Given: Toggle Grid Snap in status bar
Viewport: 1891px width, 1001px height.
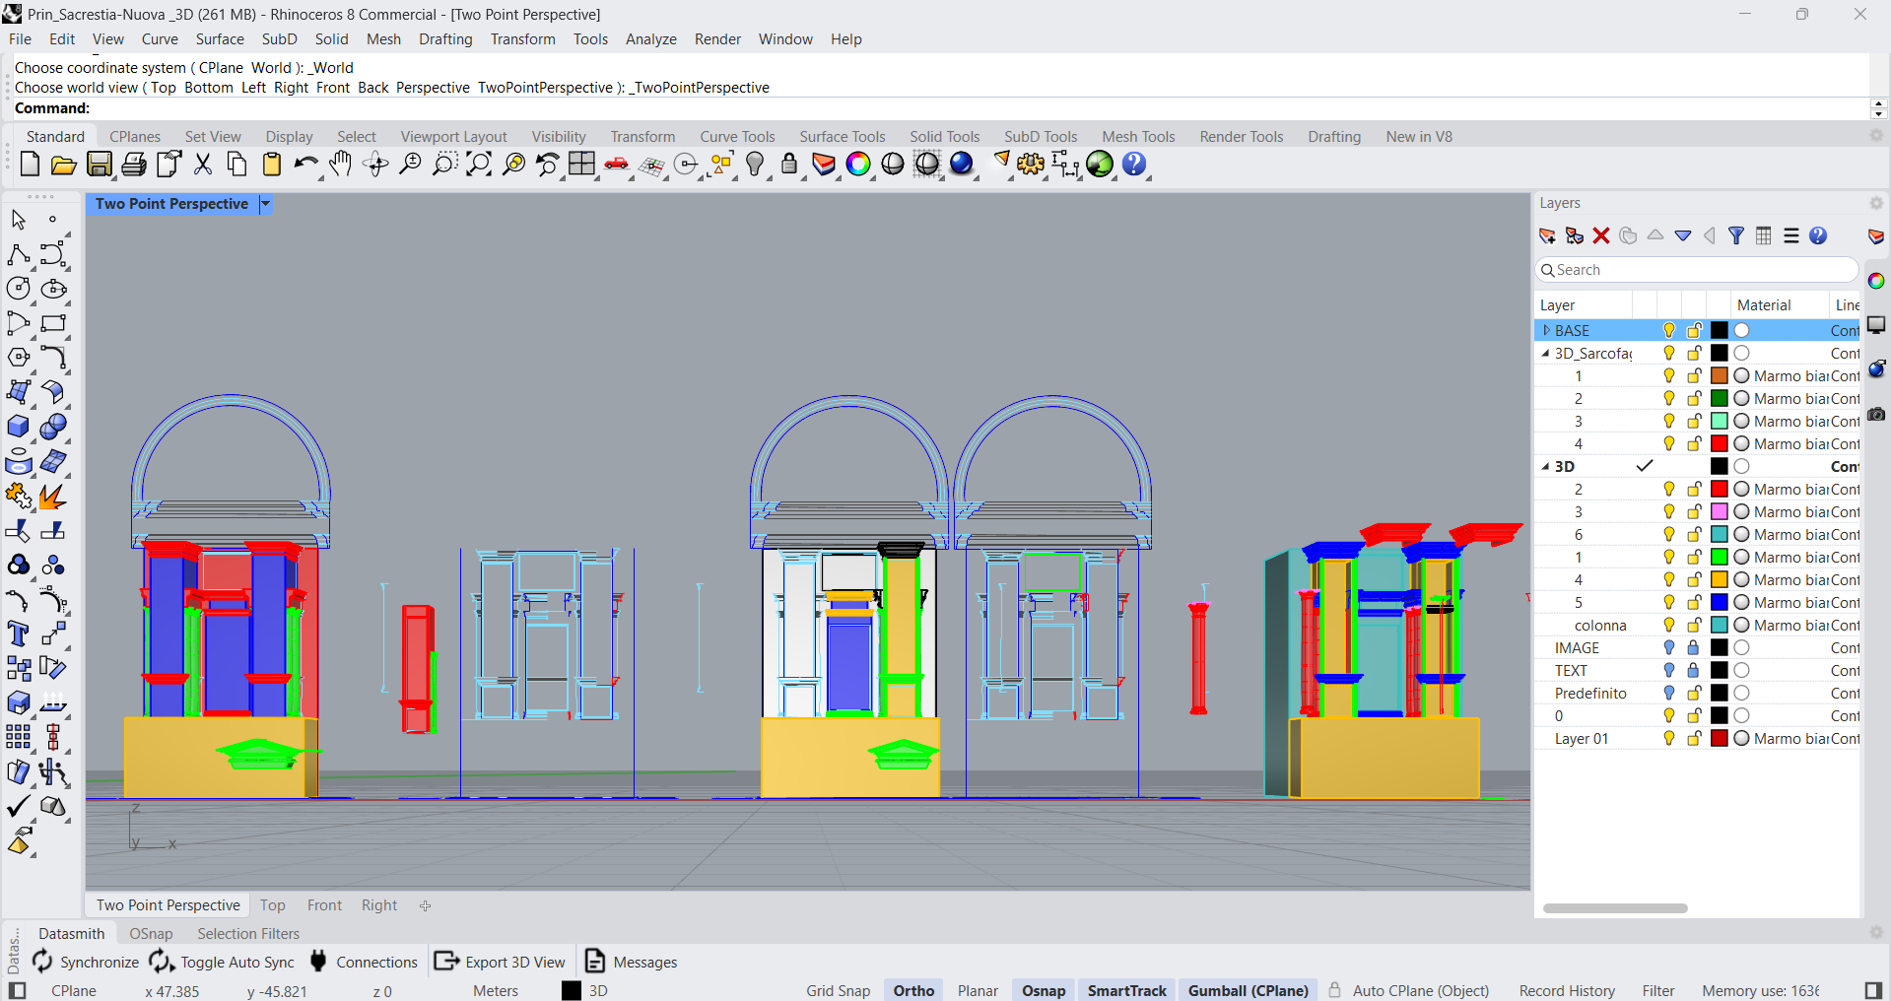Looking at the screenshot, I should (838, 990).
